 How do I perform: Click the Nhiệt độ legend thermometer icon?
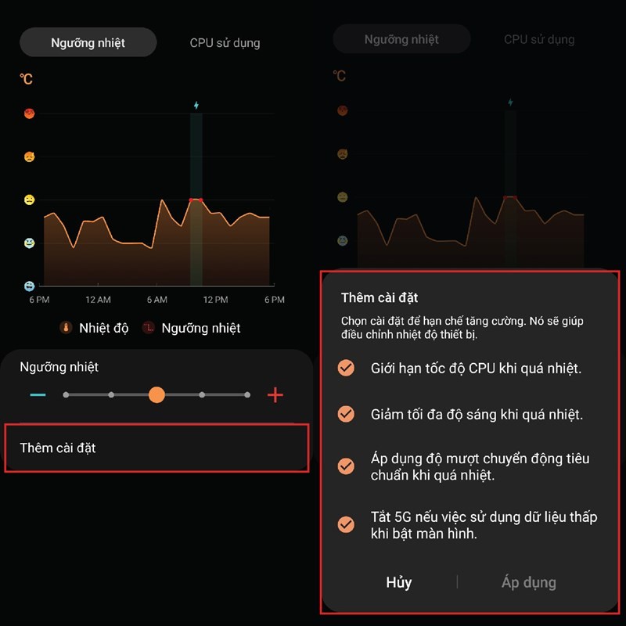click(x=66, y=328)
